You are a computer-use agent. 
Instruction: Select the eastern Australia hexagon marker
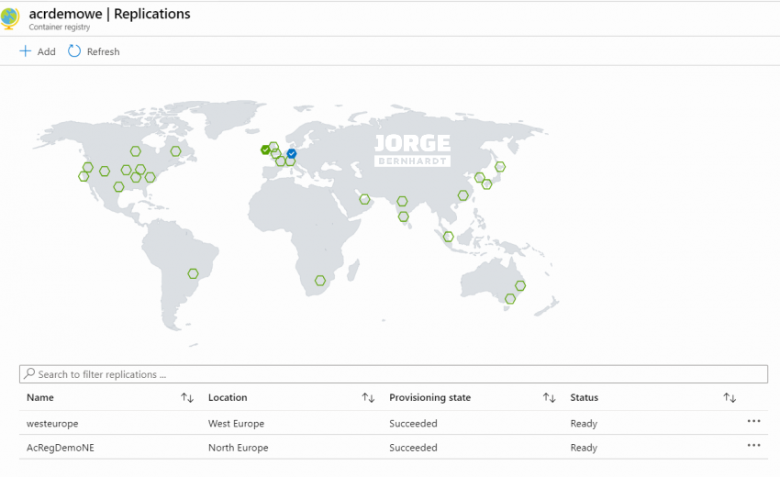(520, 285)
